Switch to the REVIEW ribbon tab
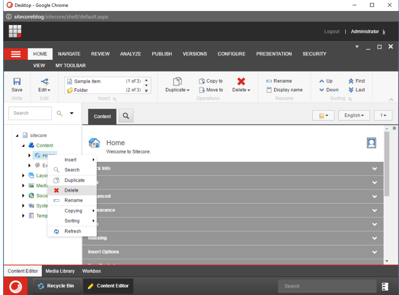 click(100, 54)
